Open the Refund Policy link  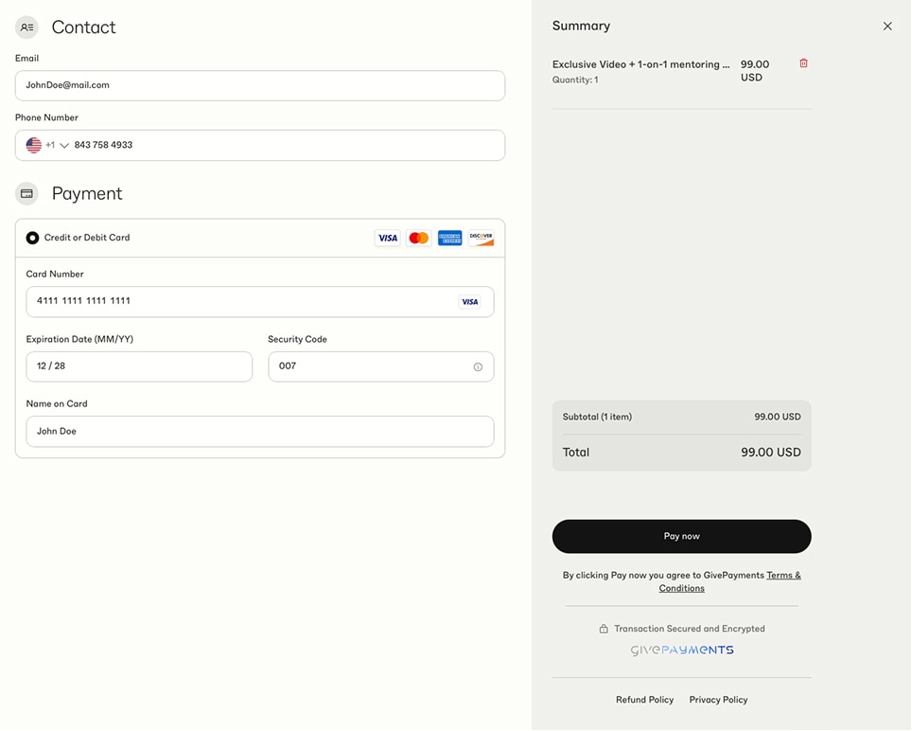644,700
